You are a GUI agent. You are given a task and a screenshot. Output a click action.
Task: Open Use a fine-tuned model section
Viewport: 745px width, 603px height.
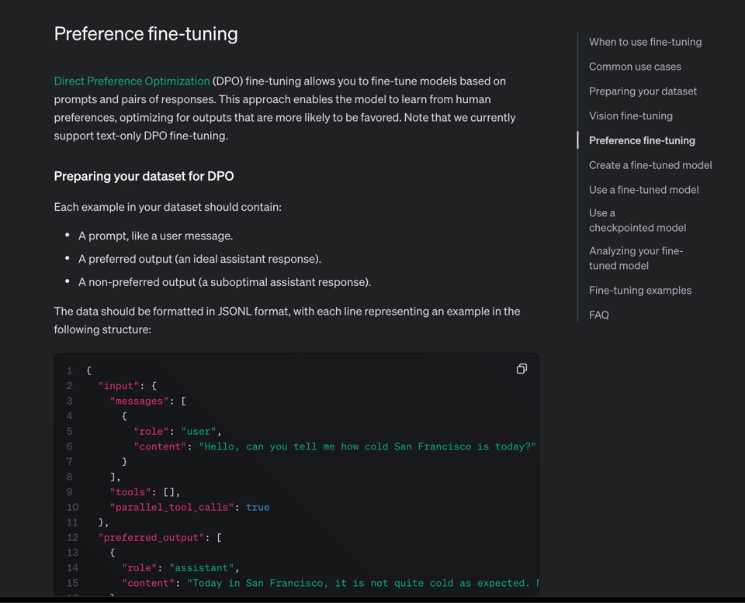point(643,190)
